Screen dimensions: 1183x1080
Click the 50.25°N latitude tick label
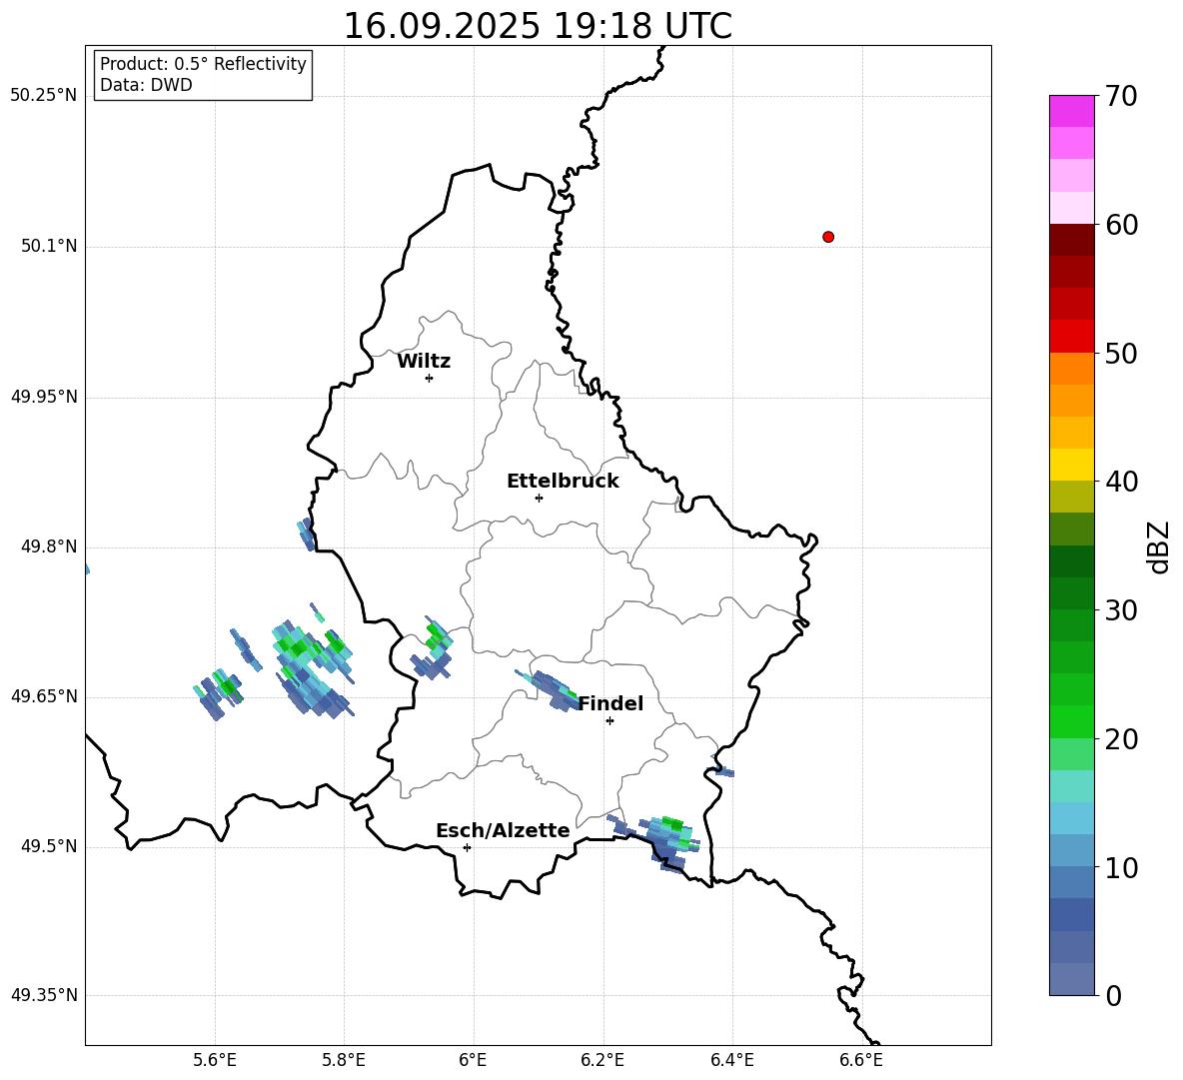tap(44, 96)
